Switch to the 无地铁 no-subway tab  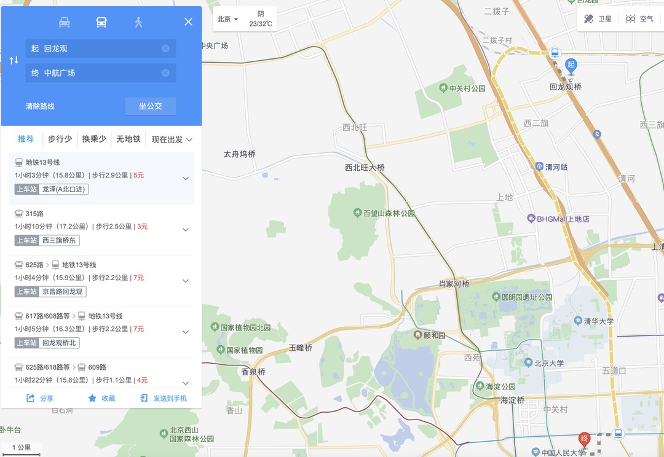(x=128, y=139)
